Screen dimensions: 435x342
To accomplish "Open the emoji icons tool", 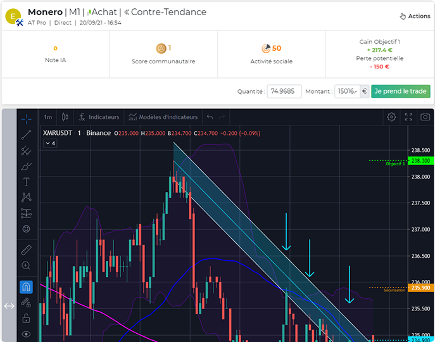I will [27, 229].
